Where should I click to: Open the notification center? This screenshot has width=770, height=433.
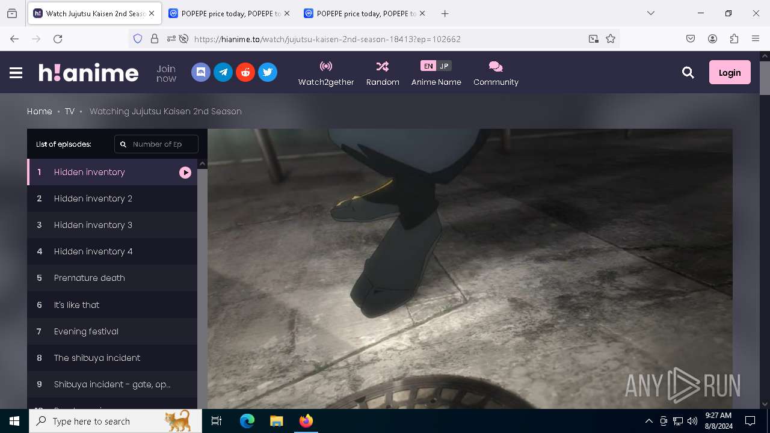(750, 421)
